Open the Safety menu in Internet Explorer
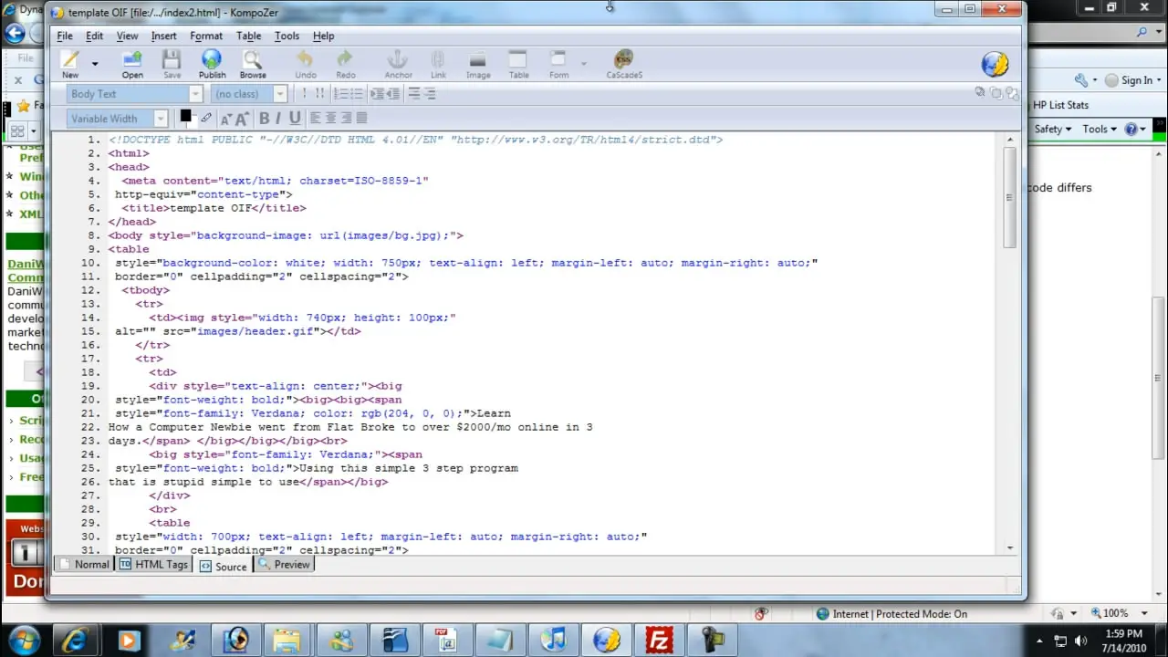 pyautogui.click(x=1054, y=130)
